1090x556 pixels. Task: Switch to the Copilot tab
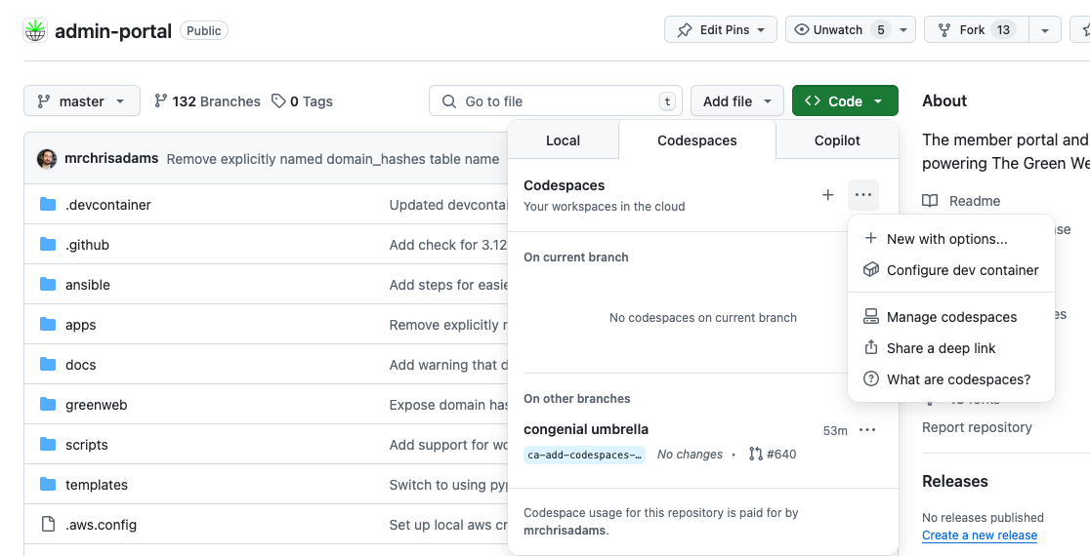pyautogui.click(x=837, y=140)
